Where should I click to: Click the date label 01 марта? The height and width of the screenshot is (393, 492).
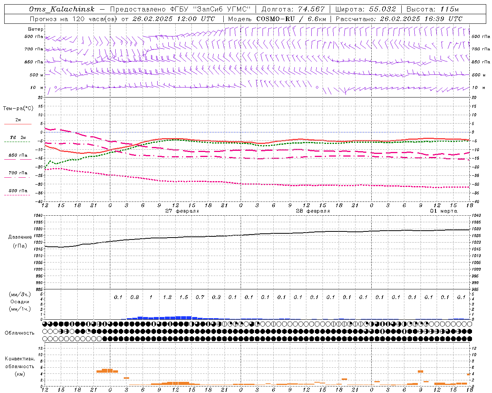click(444, 211)
